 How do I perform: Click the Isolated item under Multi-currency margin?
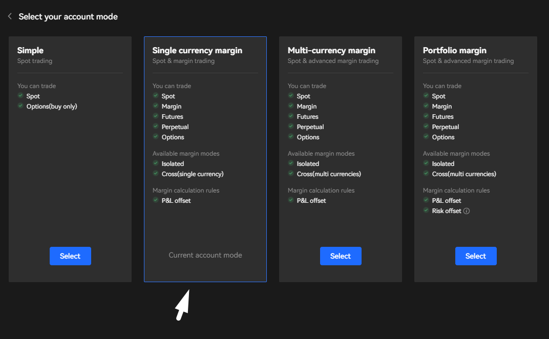308,163
